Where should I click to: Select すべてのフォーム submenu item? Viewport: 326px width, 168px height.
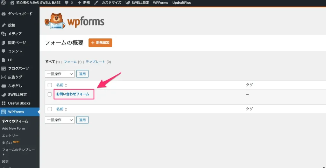[15, 121]
